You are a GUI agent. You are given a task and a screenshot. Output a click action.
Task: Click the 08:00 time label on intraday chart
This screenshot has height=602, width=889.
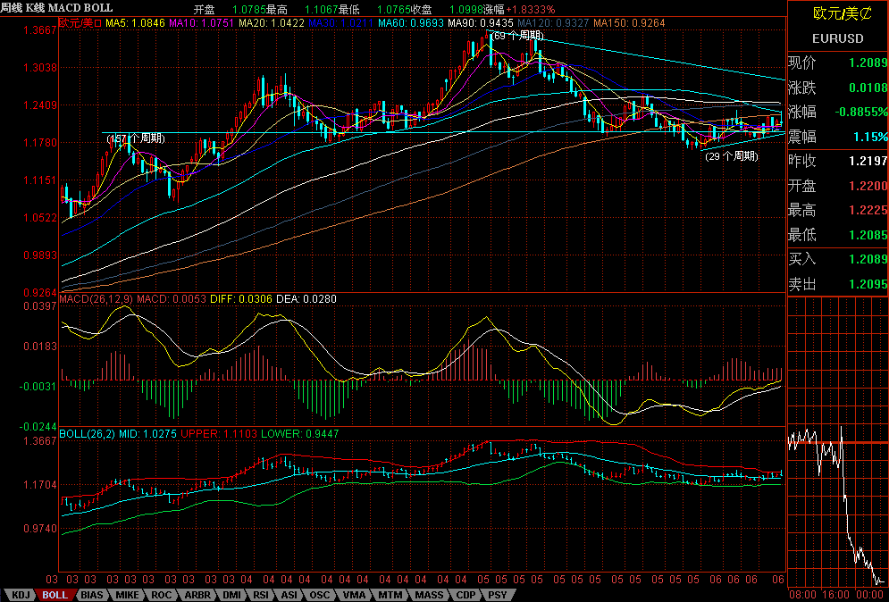(x=801, y=594)
